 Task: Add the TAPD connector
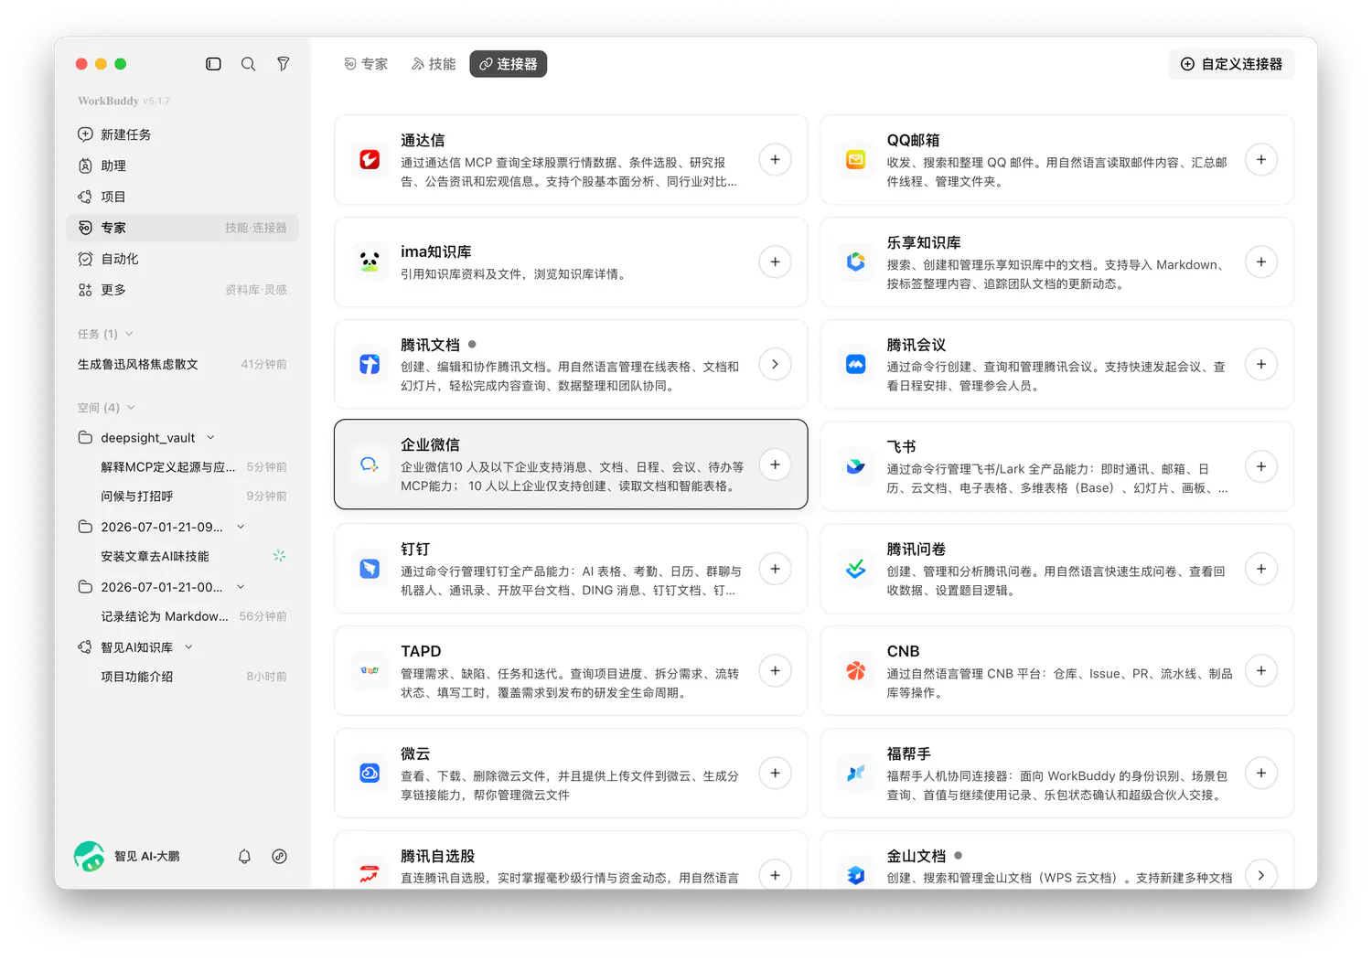(775, 671)
